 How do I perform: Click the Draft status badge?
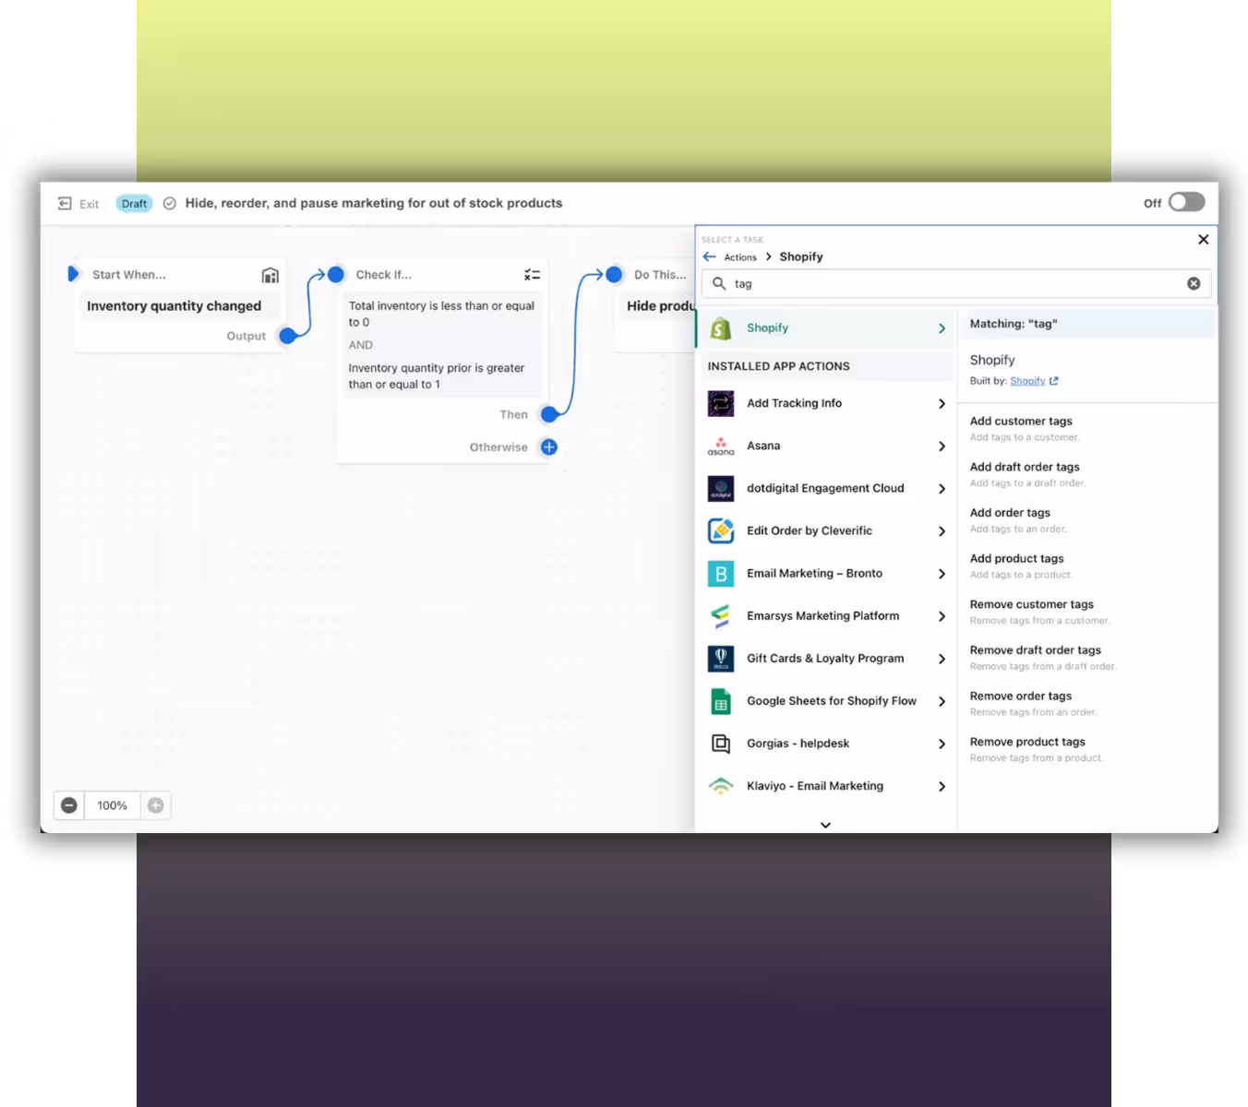134,204
